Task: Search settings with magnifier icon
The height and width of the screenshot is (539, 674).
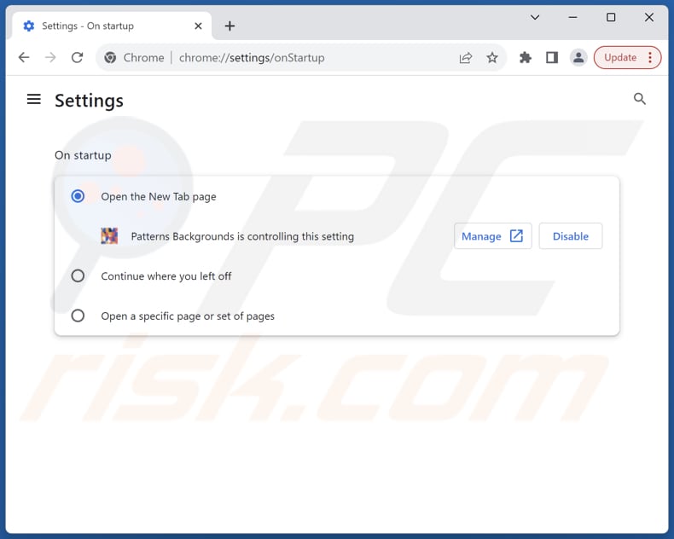Action: click(x=640, y=99)
